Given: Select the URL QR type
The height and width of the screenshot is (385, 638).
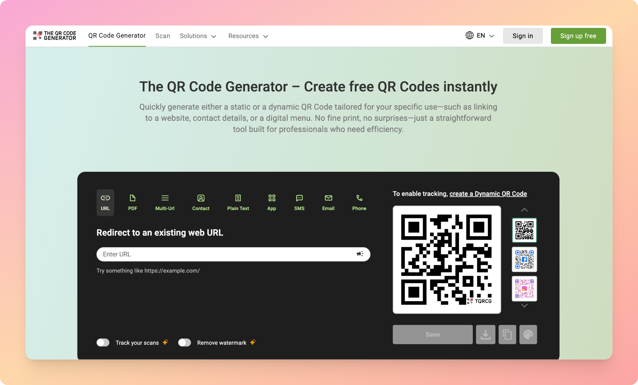Looking at the screenshot, I should 105,203.
